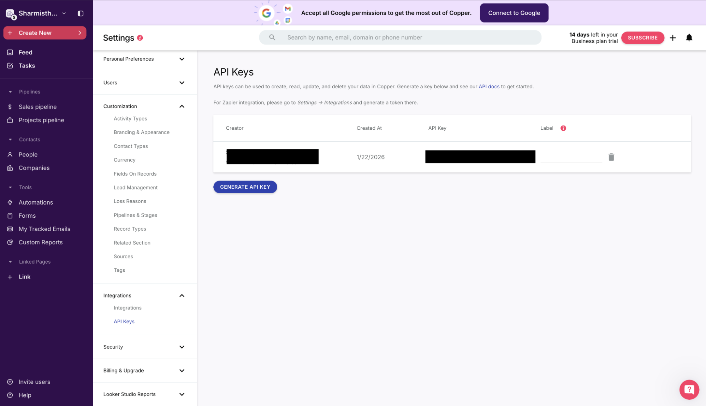Open the account name dropdown
The height and width of the screenshot is (406, 706).
(64, 13)
